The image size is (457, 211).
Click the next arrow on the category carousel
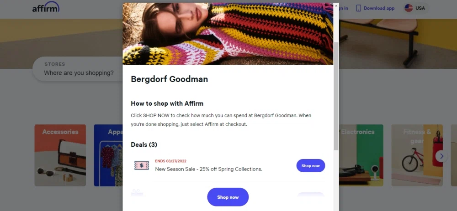pos(441,156)
